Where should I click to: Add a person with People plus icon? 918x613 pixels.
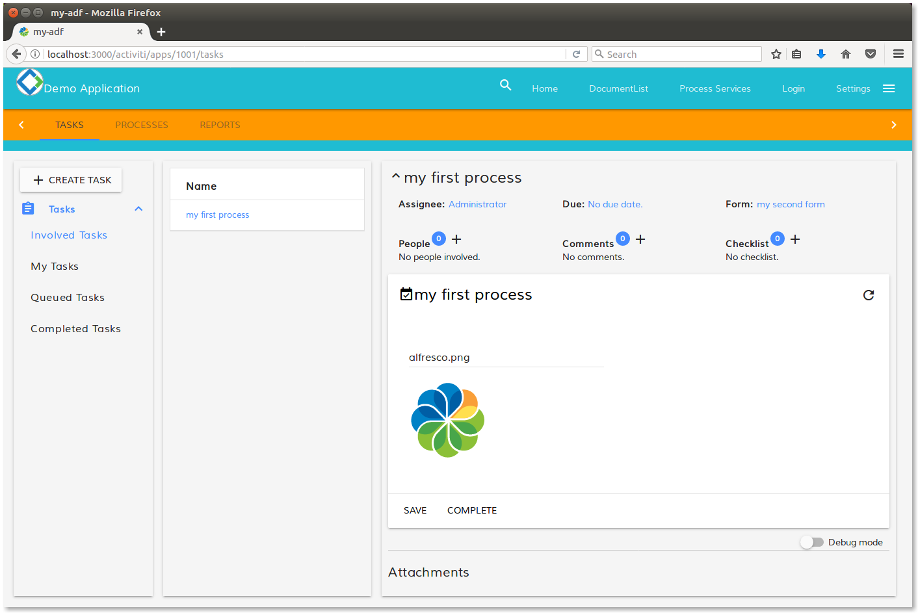pyautogui.click(x=456, y=239)
